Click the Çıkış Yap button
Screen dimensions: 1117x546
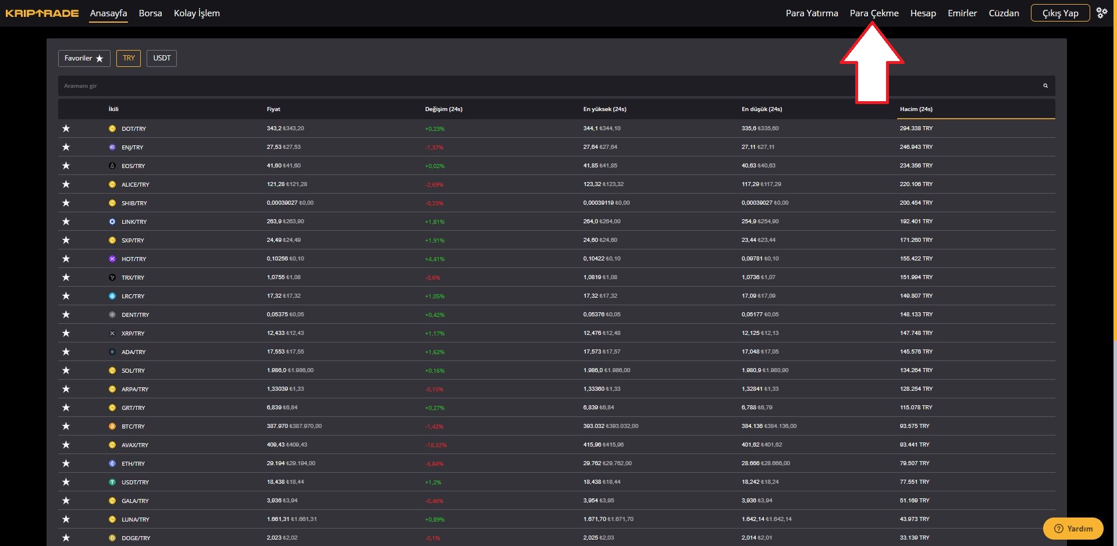coord(1059,13)
